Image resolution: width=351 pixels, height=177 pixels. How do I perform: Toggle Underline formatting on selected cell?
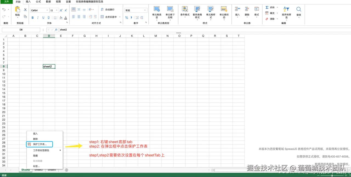[43, 18]
